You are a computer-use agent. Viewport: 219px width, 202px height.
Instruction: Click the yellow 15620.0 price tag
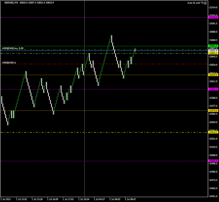pyautogui.click(x=213, y=75)
